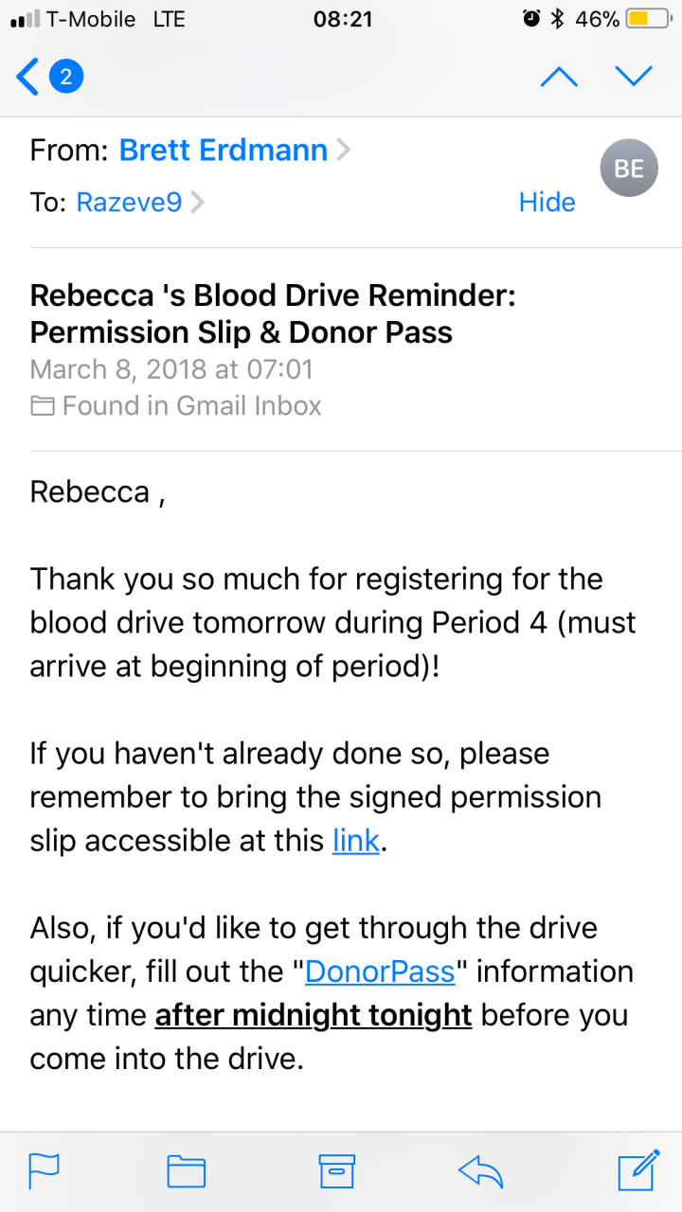Open recipient Razeve9 details
682x1212 pixels.
[x=129, y=202]
